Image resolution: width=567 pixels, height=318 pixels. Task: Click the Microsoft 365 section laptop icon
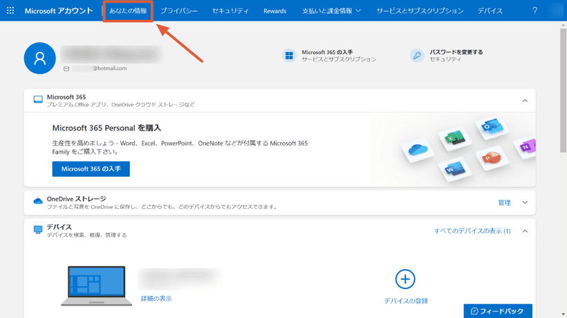coord(38,99)
